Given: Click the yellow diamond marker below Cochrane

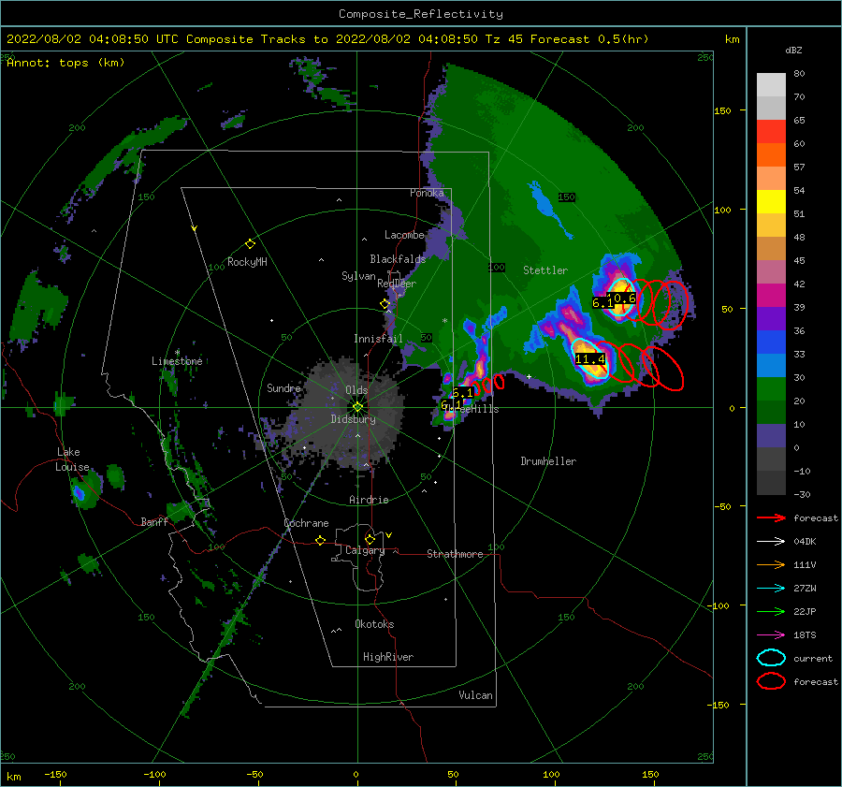Looking at the screenshot, I should click(321, 540).
